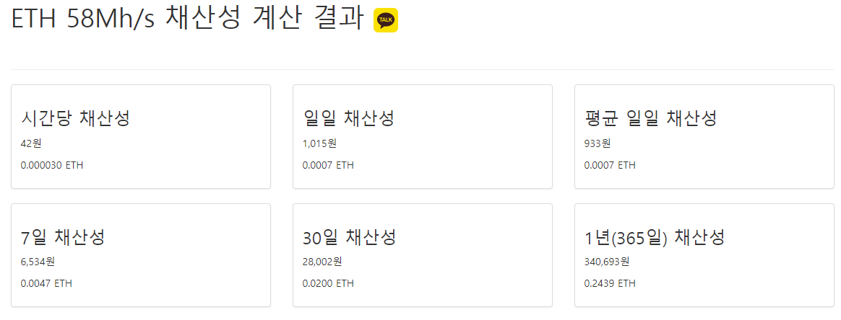Viewport: 841px width, 320px height.
Task: Click the ETH 58Mh/s 채산성 계산 결과 heading
Action: (x=186, y=19)
